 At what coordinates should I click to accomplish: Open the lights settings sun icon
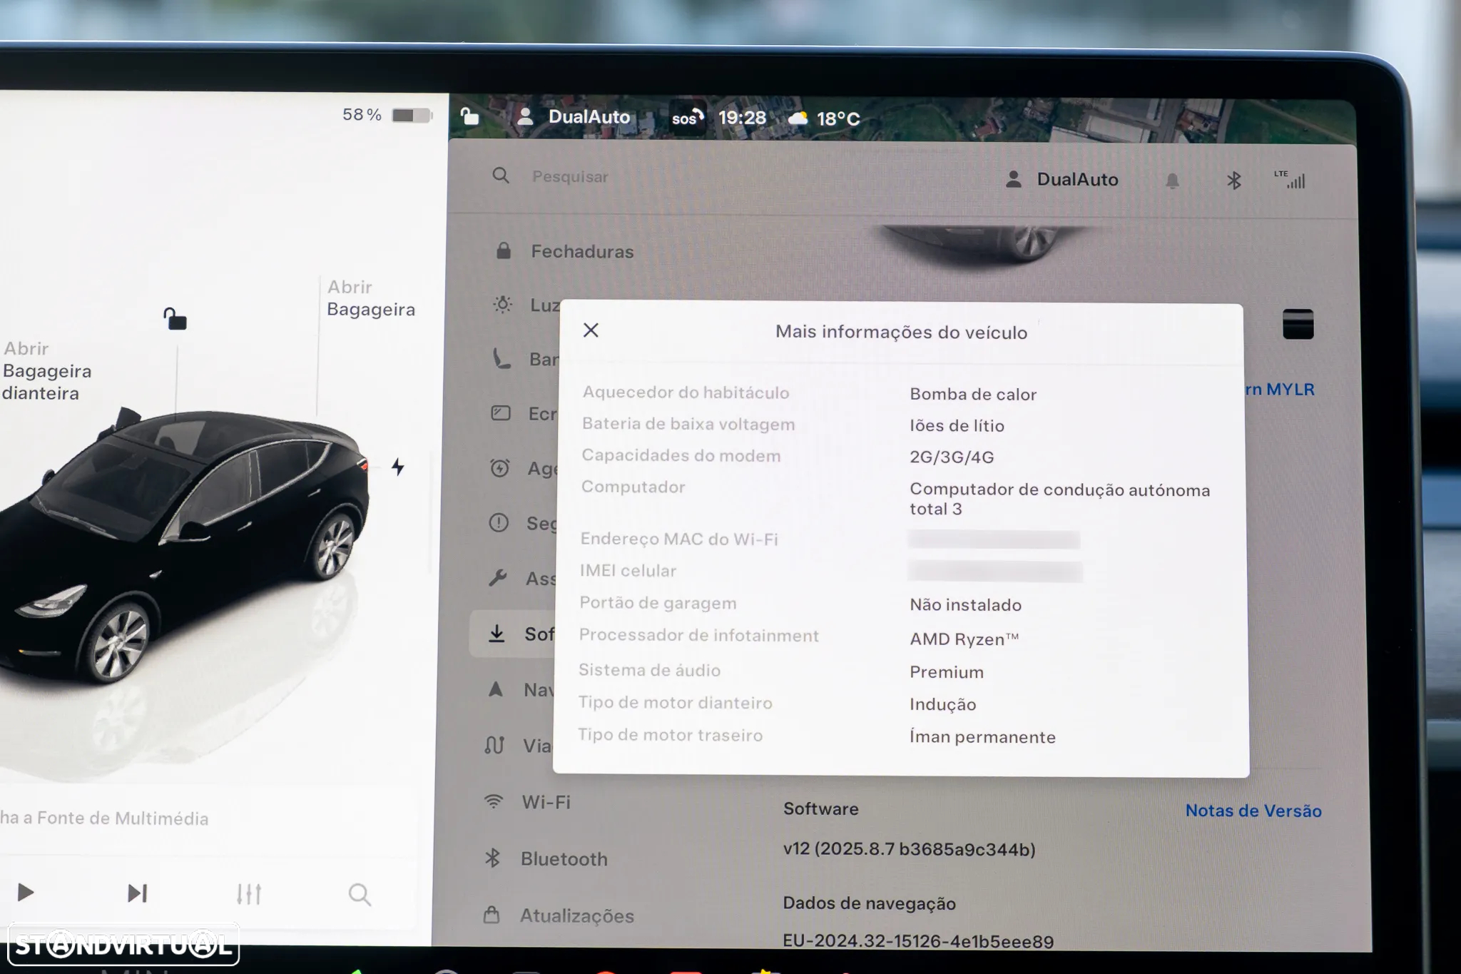tap(502, 305)
